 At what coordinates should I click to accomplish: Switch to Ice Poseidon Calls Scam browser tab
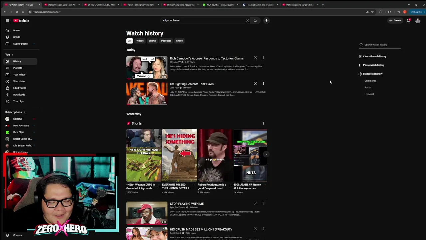pos(62,5)
